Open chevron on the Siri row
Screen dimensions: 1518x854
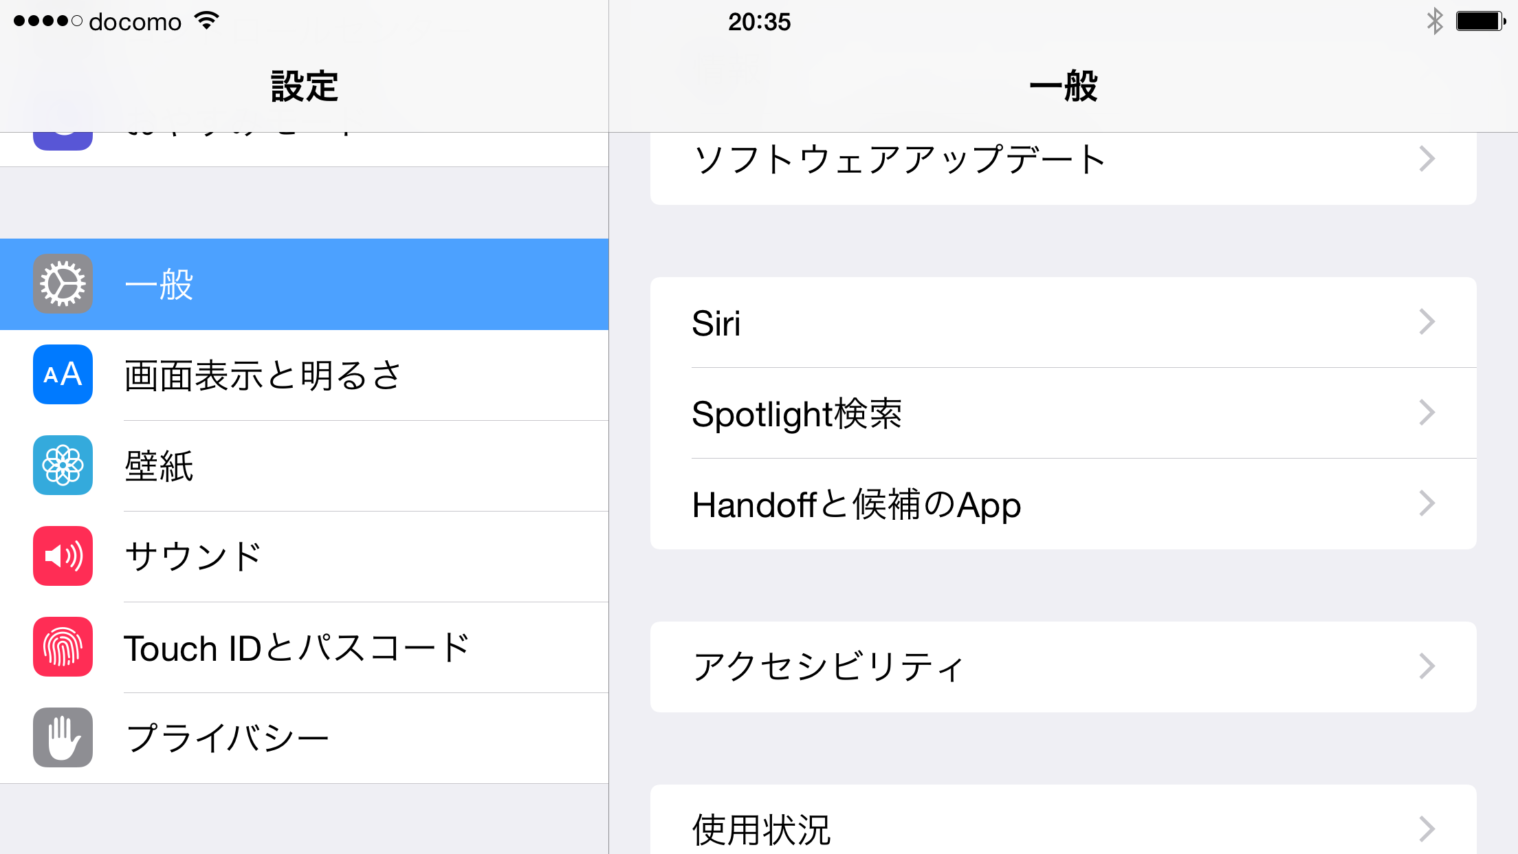coord(1427,322)
